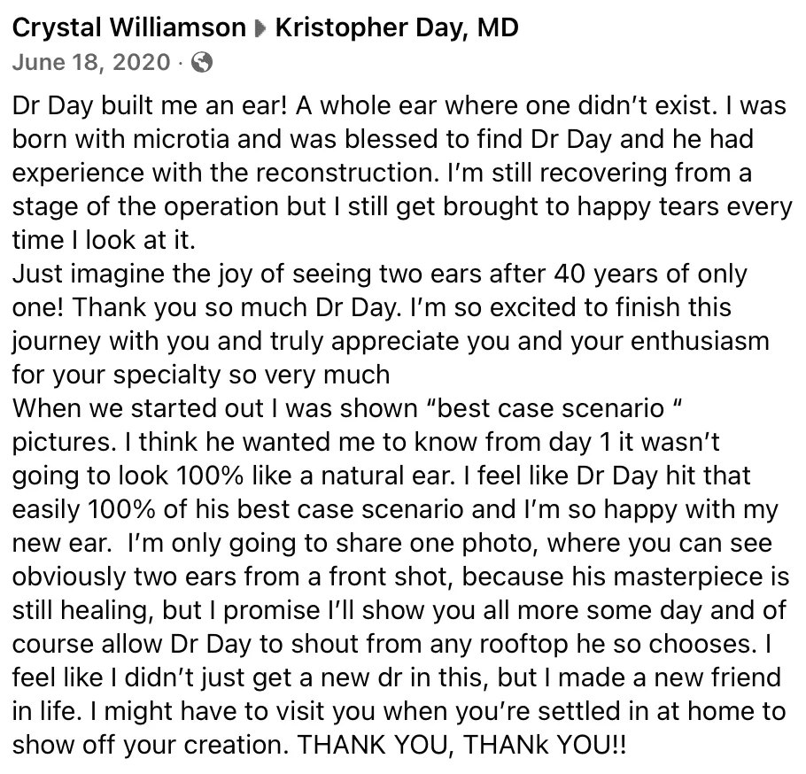
Task: Open Kristopher Day, MD's page
Action: tap(397, 28)
